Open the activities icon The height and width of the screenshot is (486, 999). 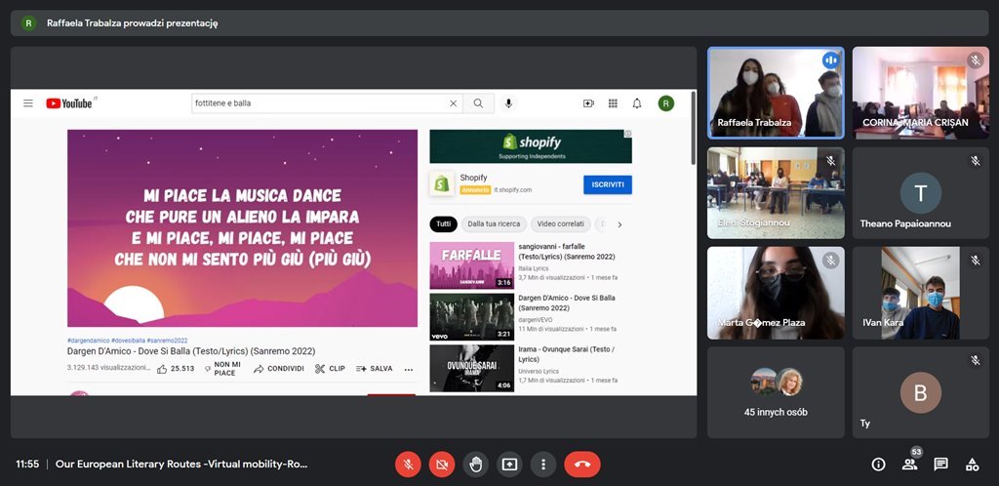tap(973, 465)
